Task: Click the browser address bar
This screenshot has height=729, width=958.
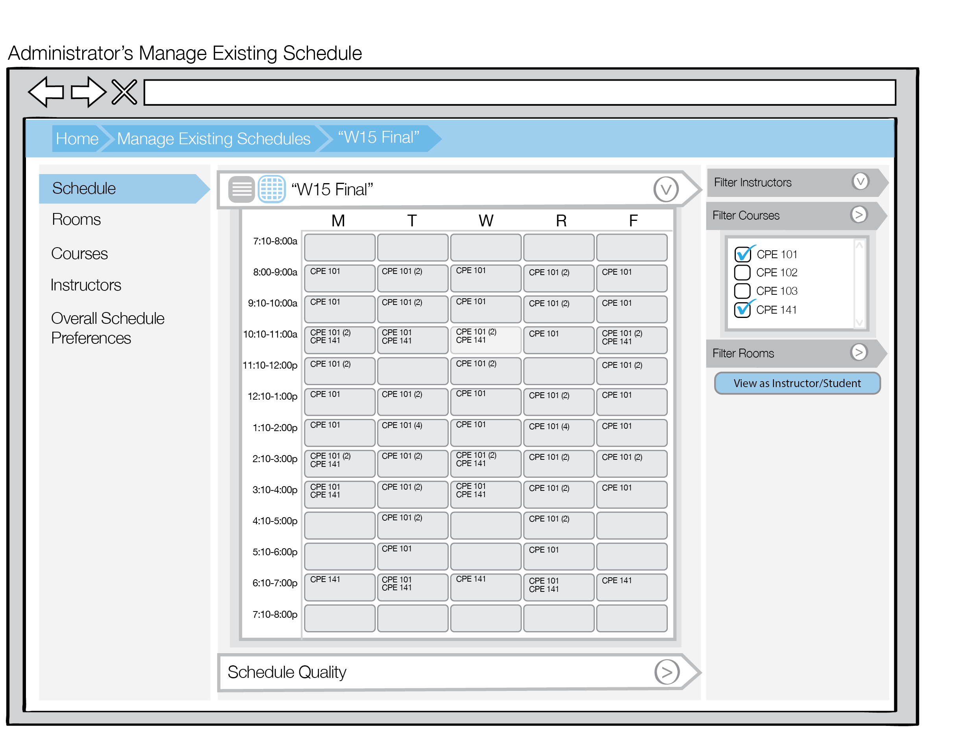Action: 520,92
